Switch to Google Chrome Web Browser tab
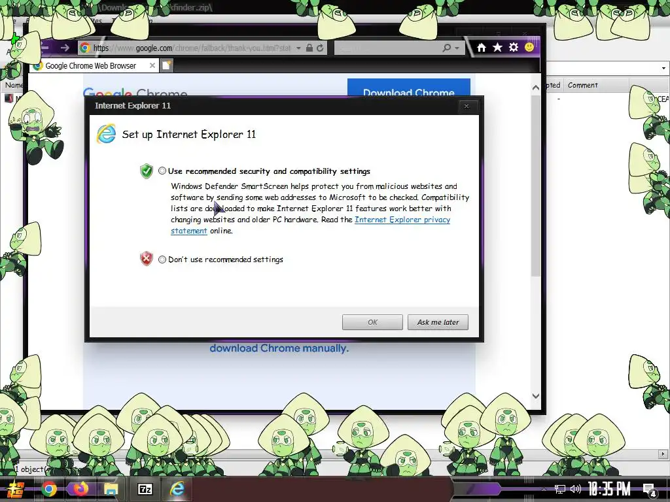 [x=90, y=66]
